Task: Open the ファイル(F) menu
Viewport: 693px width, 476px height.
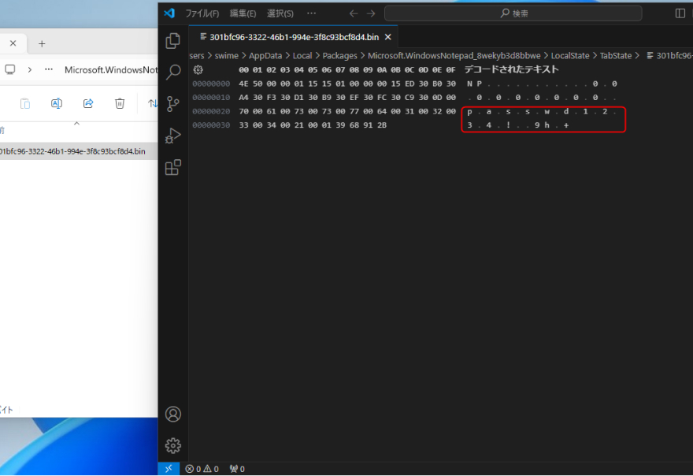Action: tap(202, 13)
